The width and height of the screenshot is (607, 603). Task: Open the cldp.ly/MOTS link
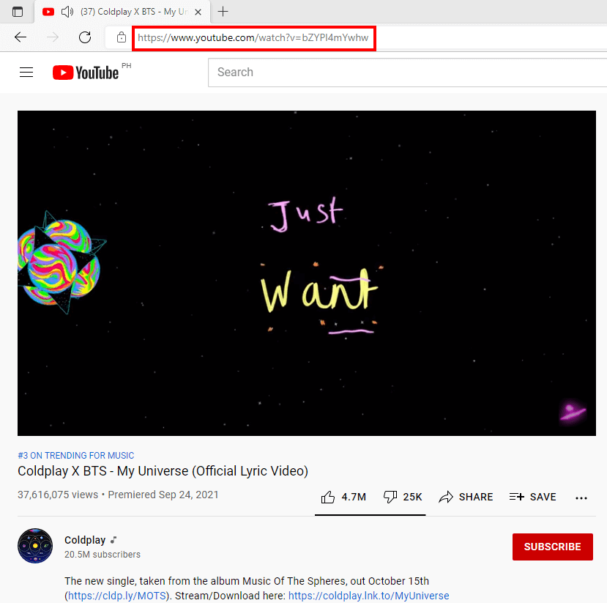pyautogui.click(x=117, y=595)
